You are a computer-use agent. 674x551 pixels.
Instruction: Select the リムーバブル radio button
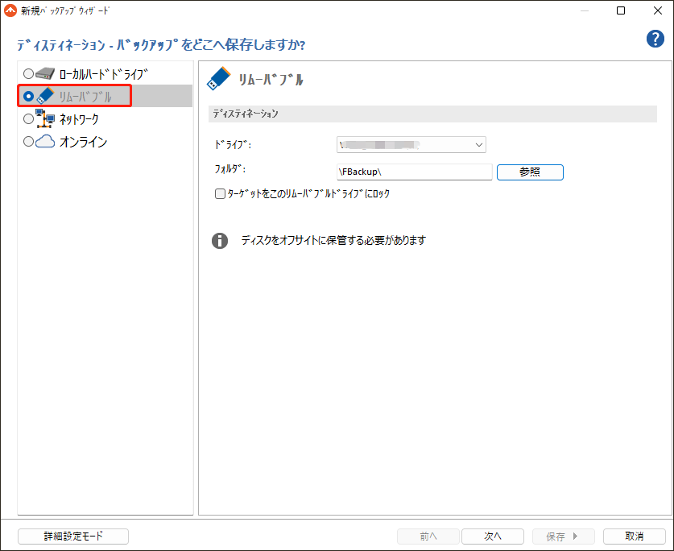(x=28, y=97)
